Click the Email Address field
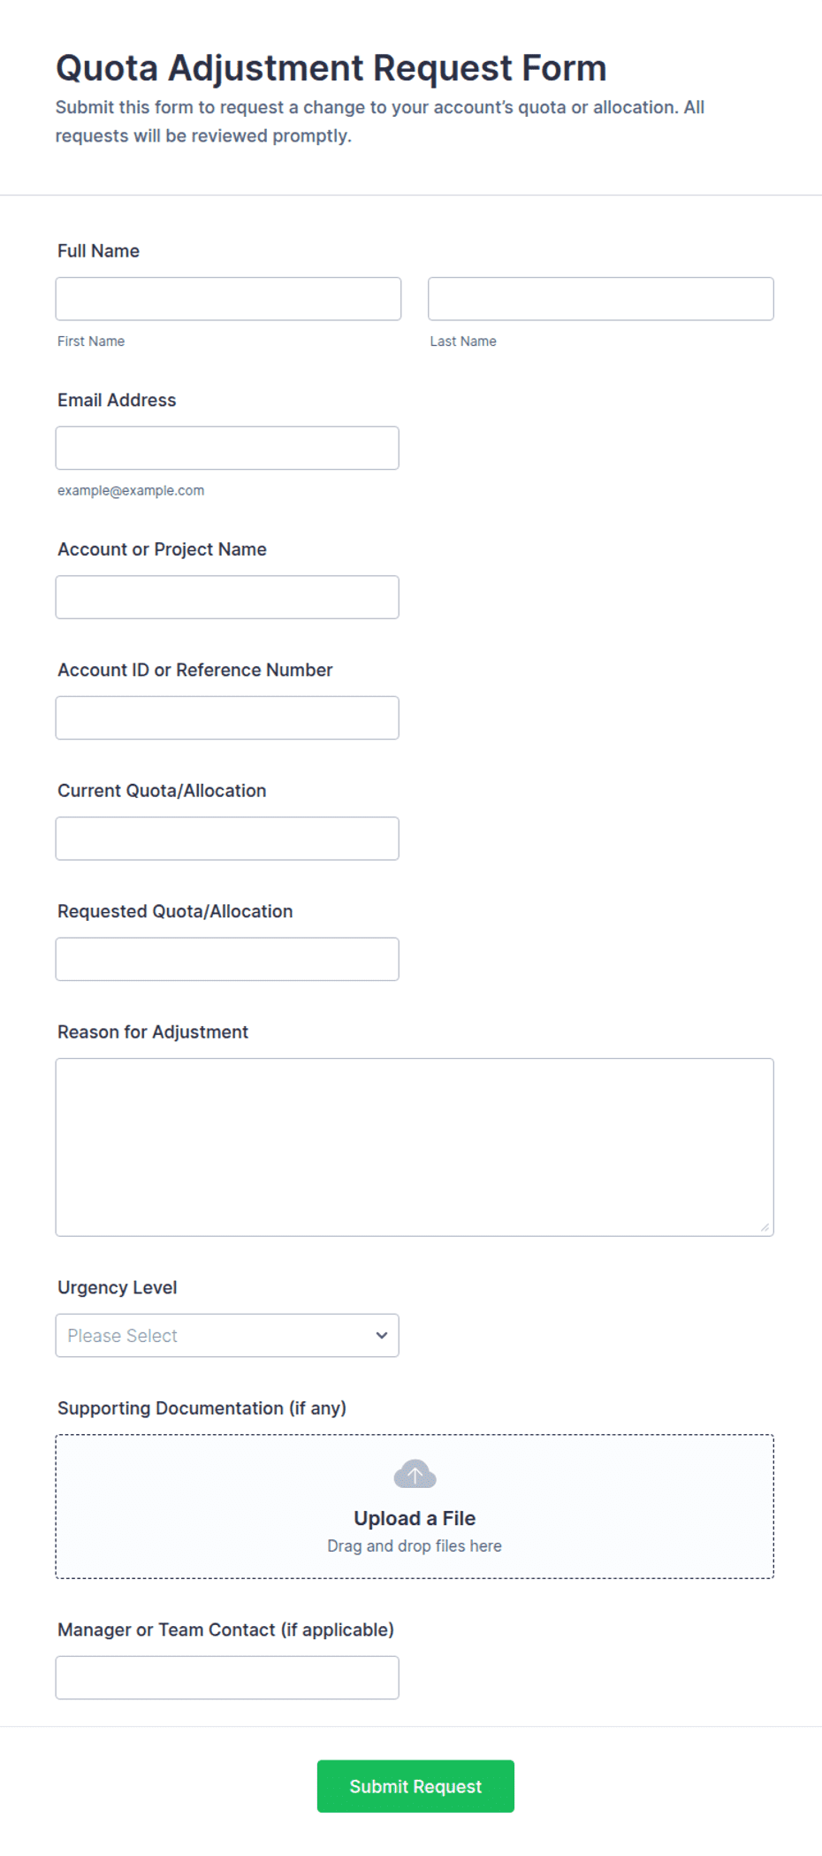The width and height of the screenshot is (822, 1856). [x=227, y=448]
